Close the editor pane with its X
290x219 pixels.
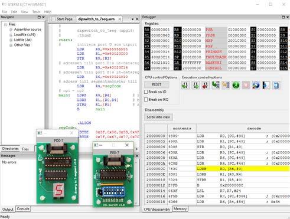pyautogui.click(x=137, y=19)
